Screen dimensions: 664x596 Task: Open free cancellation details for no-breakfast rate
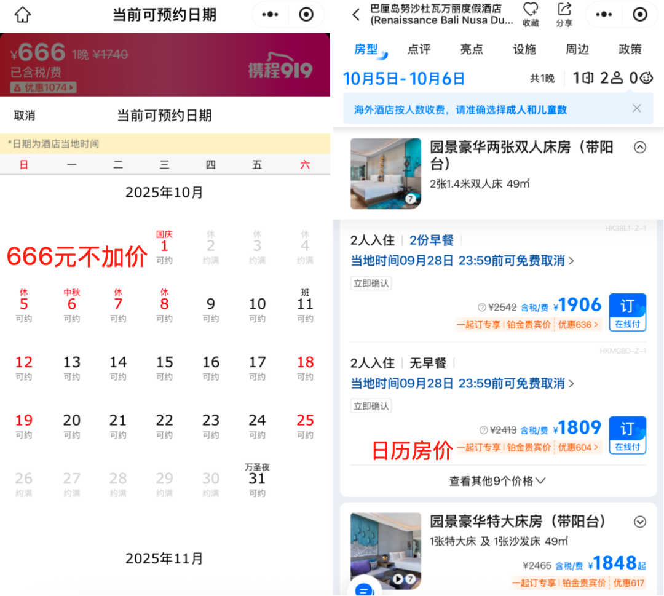[x=462, y=383]
